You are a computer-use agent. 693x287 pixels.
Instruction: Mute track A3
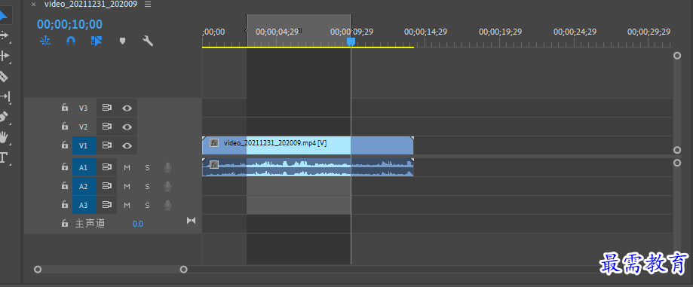127,206
